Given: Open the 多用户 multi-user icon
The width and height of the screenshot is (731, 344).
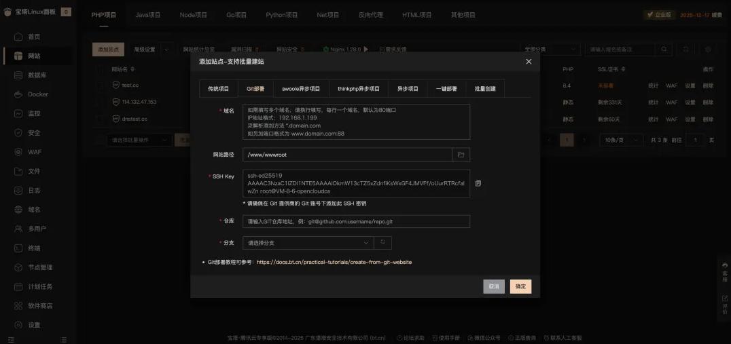Looking at the screenshot, I should [18, 229].
